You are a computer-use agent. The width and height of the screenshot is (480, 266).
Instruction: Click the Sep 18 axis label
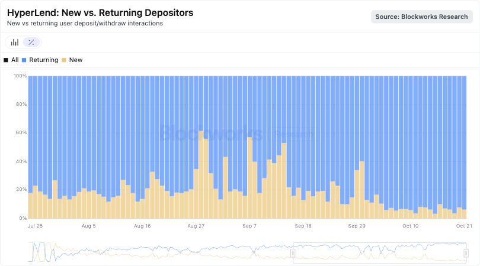[x=303, y=226]
